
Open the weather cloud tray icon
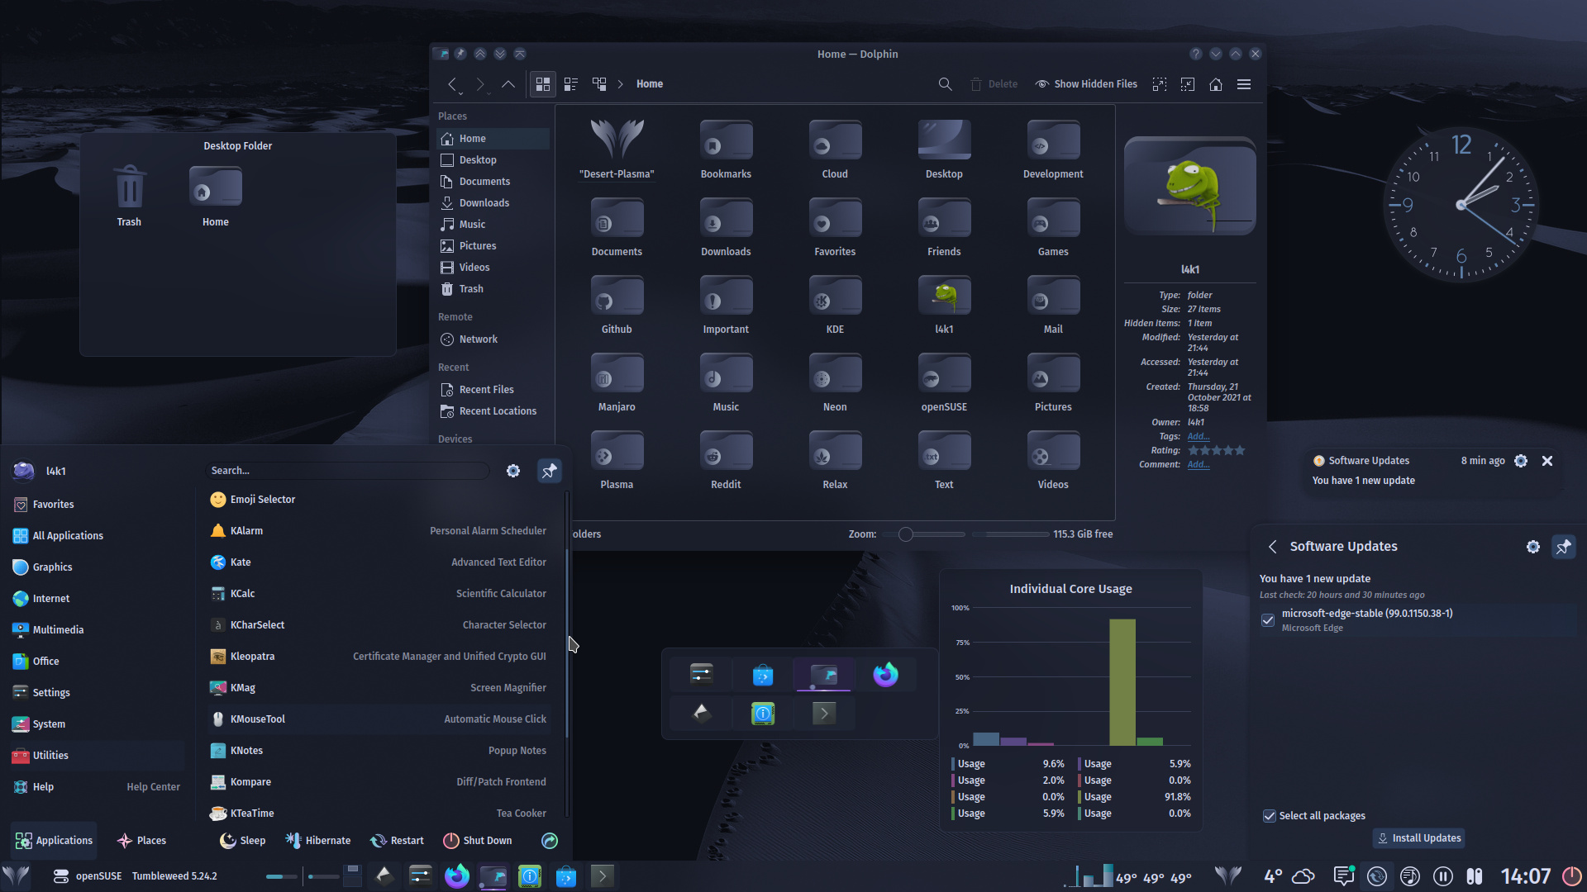click(x=1303, y=876)
